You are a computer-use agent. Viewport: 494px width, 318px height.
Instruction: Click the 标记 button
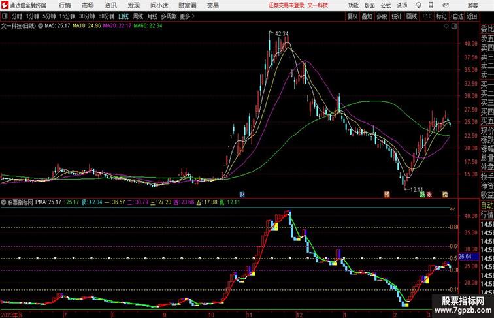(441, 16)
